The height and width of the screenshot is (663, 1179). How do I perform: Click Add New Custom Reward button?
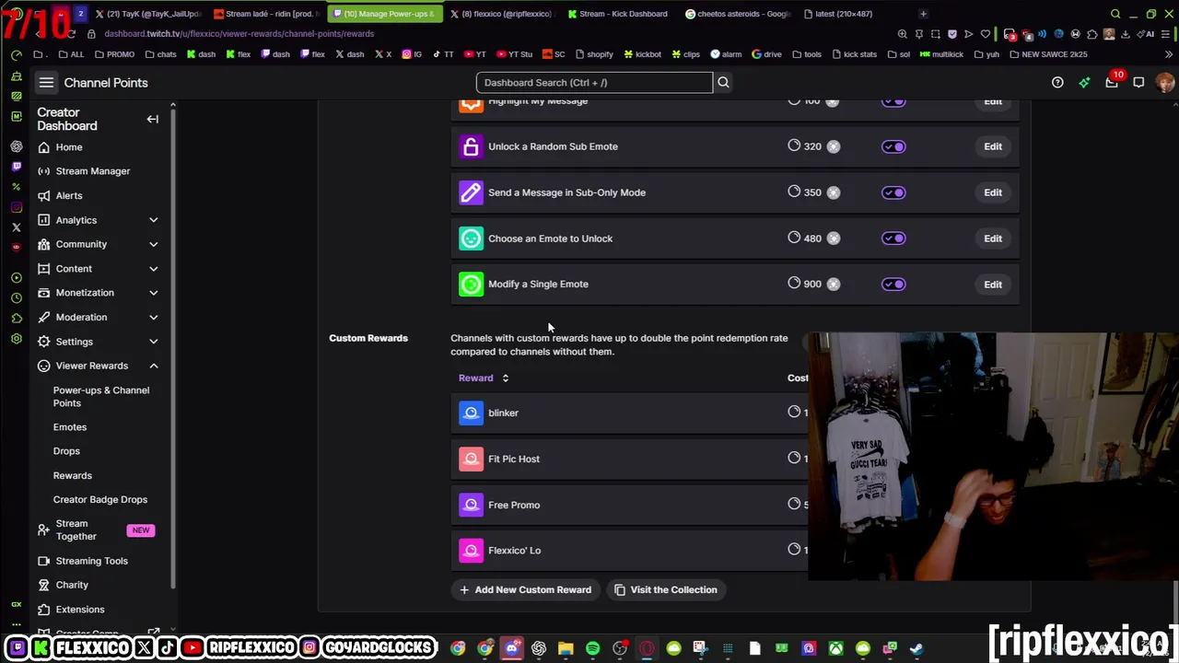[x=525, y=589]
